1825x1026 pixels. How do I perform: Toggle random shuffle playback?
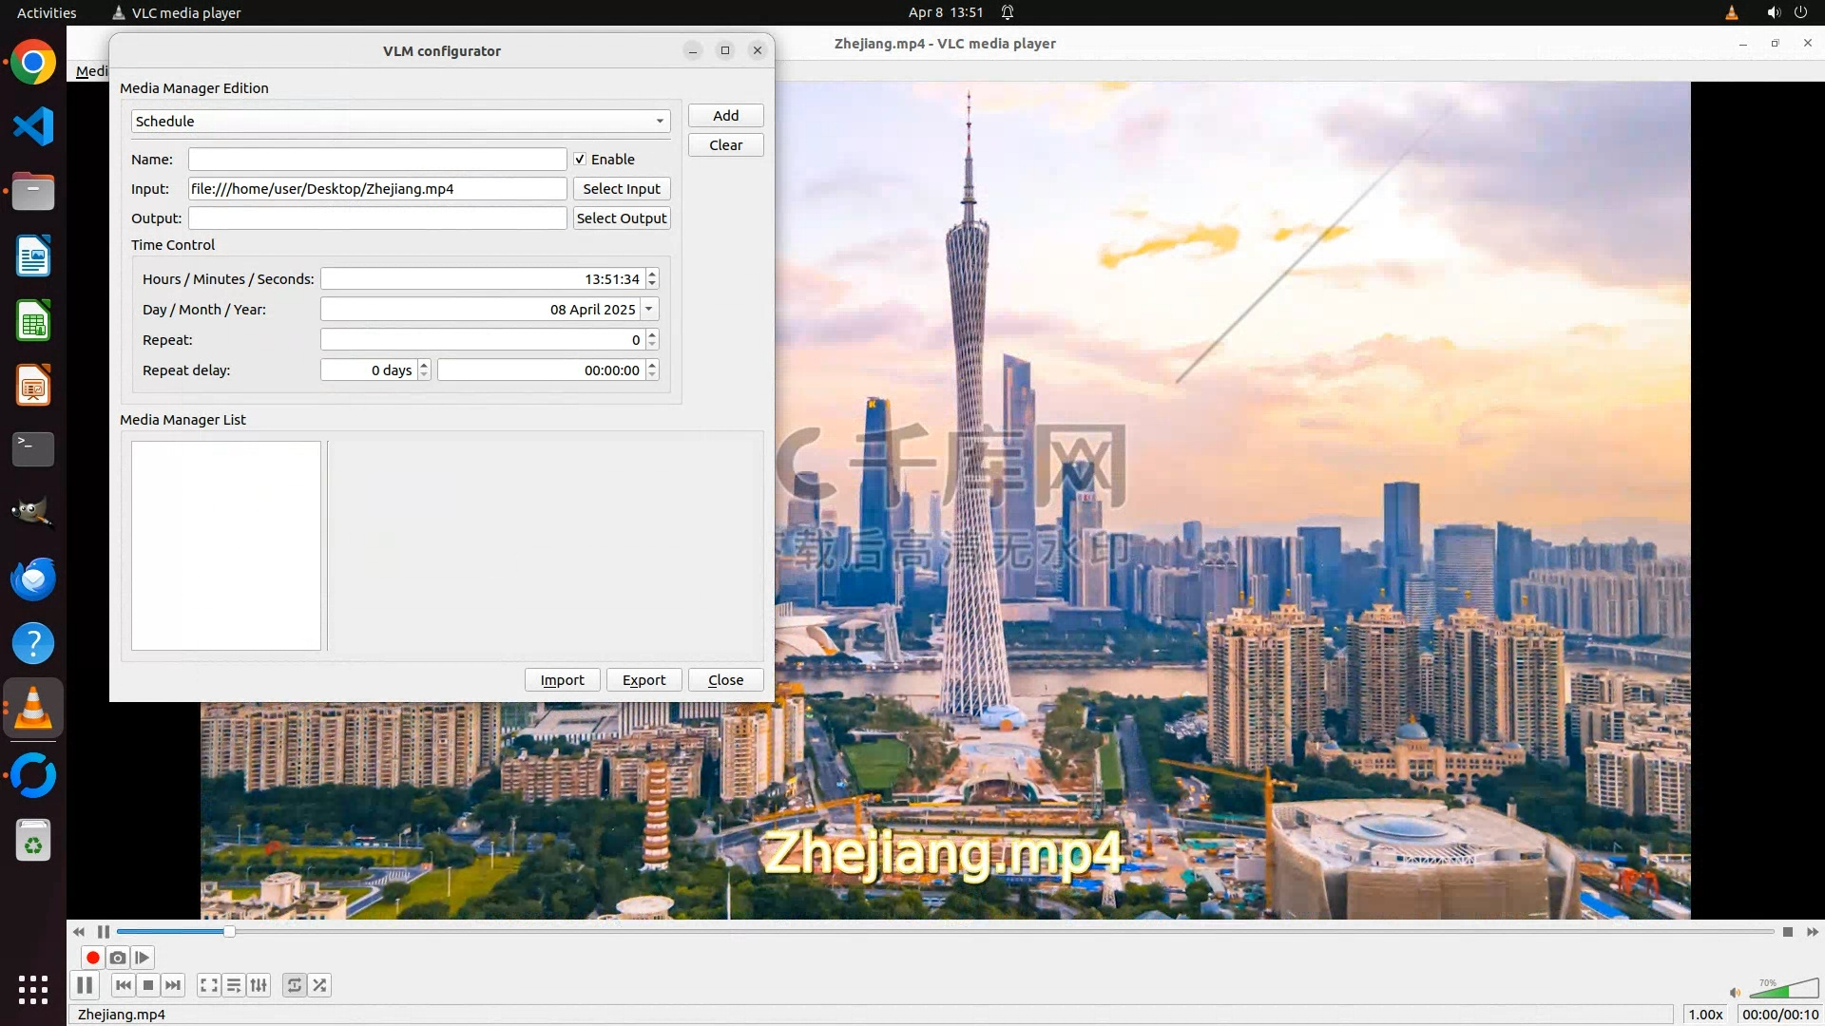pyautogui.click(x=320, y=985)
